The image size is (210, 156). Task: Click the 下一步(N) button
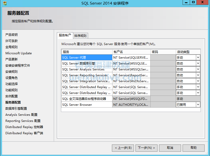point(146,148)
